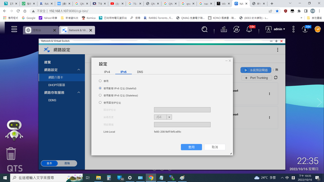Click the Qboost robot assistant icon
Image resolution: width=324 pixels, height=182 pixels.
pos(14,130)
